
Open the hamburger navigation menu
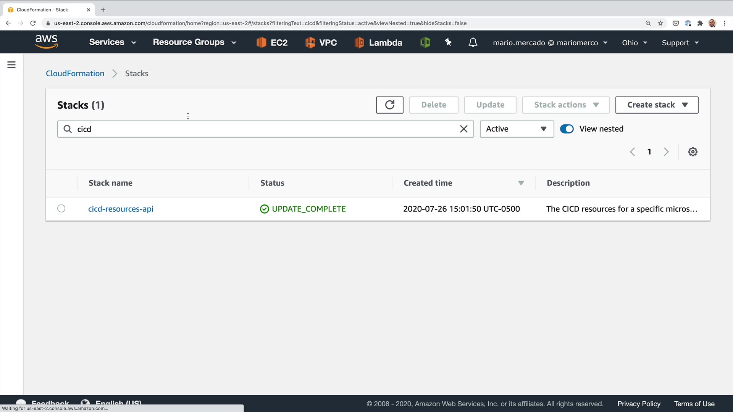[x=11, y=65]
